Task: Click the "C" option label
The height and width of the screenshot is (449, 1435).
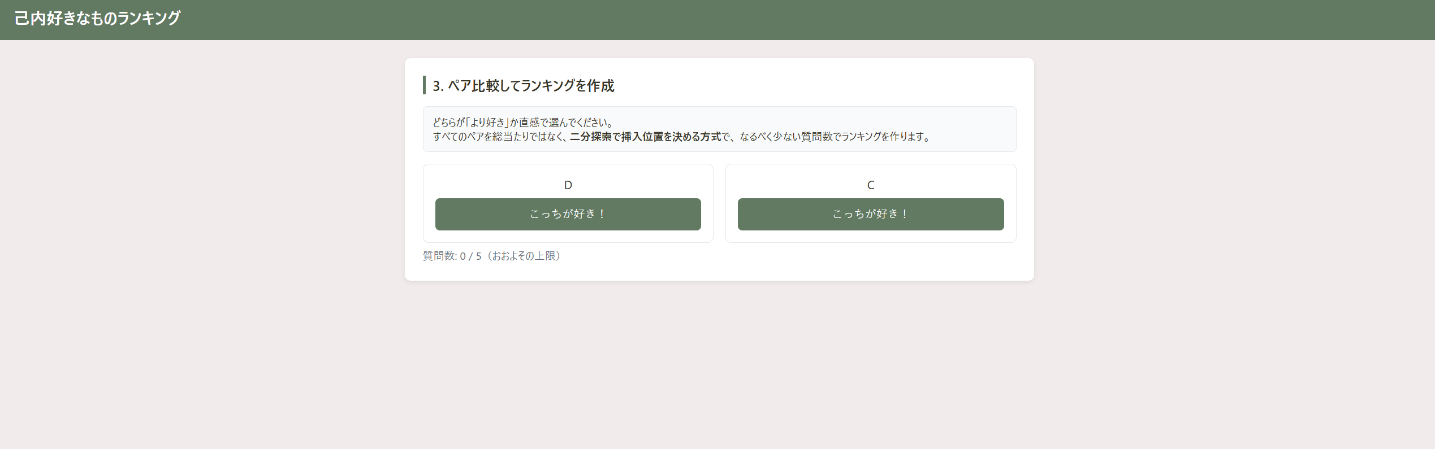Action: [x=870, y=185]
